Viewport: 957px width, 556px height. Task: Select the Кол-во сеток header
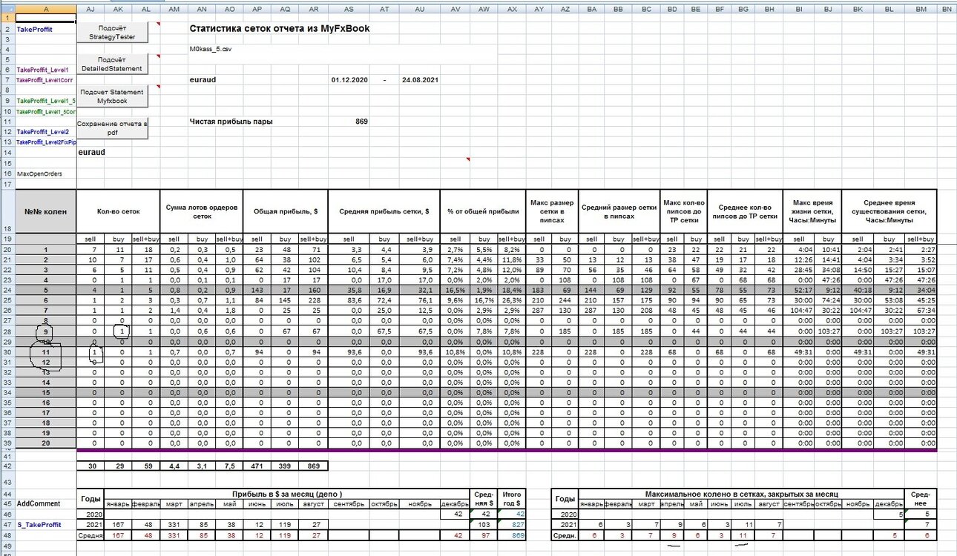click(119, 211)
